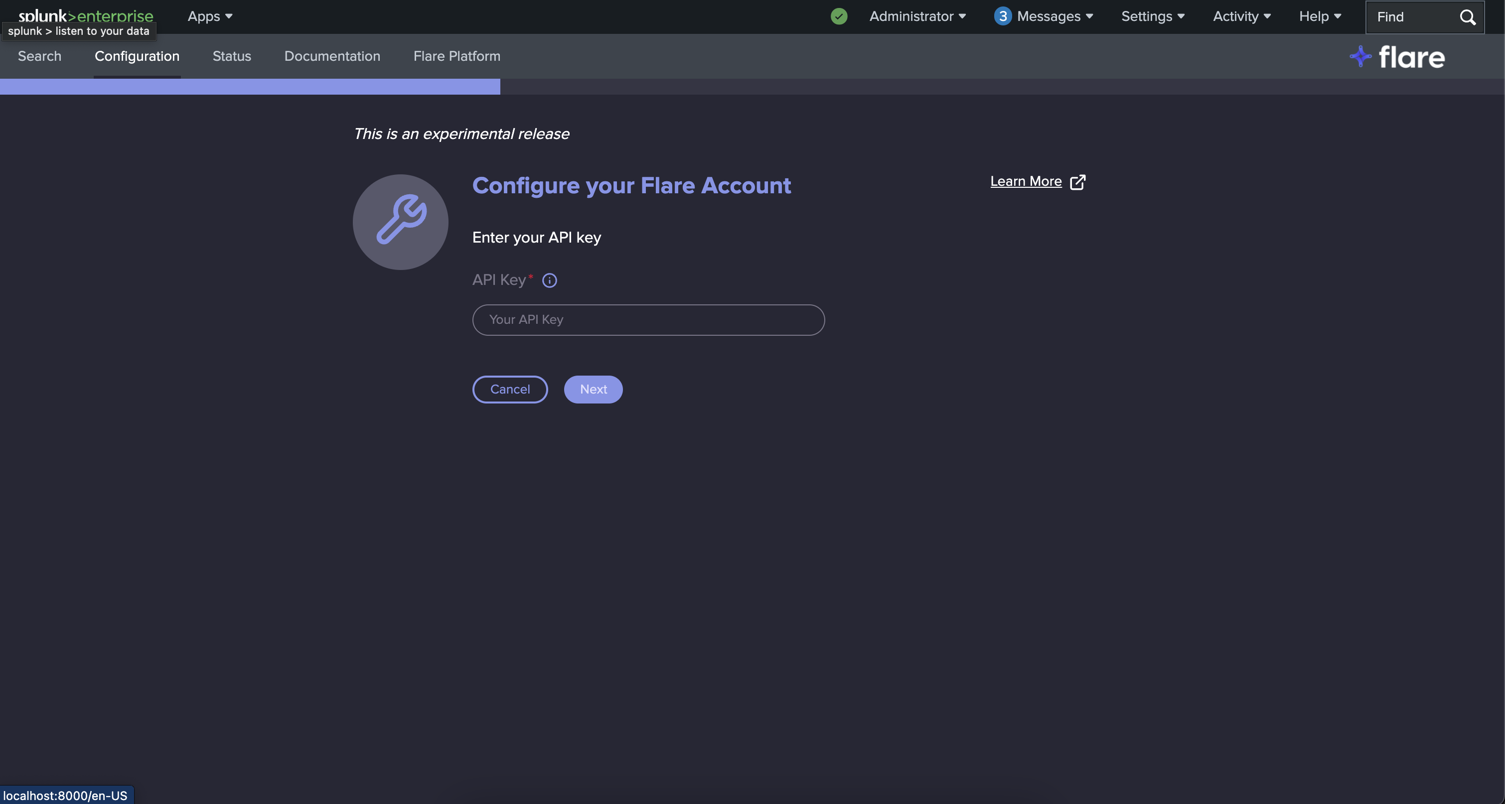Click the Find magnifier search icon
Viewport: 1505px width, 804px height.
[x=1468, y=17]
